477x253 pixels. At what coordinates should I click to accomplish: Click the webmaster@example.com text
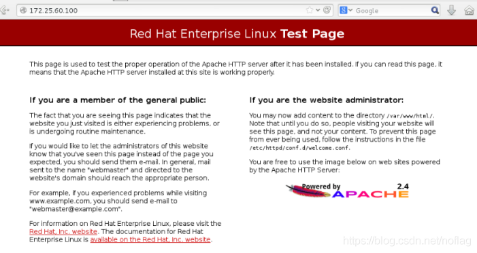point(76,209)
